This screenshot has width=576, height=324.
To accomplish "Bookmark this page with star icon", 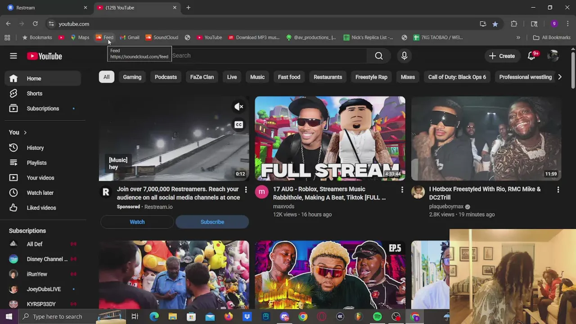I will pos(495,24).
